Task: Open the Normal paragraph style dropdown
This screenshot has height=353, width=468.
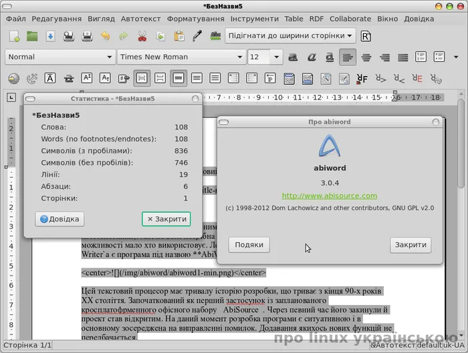Action: click(x=60, y=57)
